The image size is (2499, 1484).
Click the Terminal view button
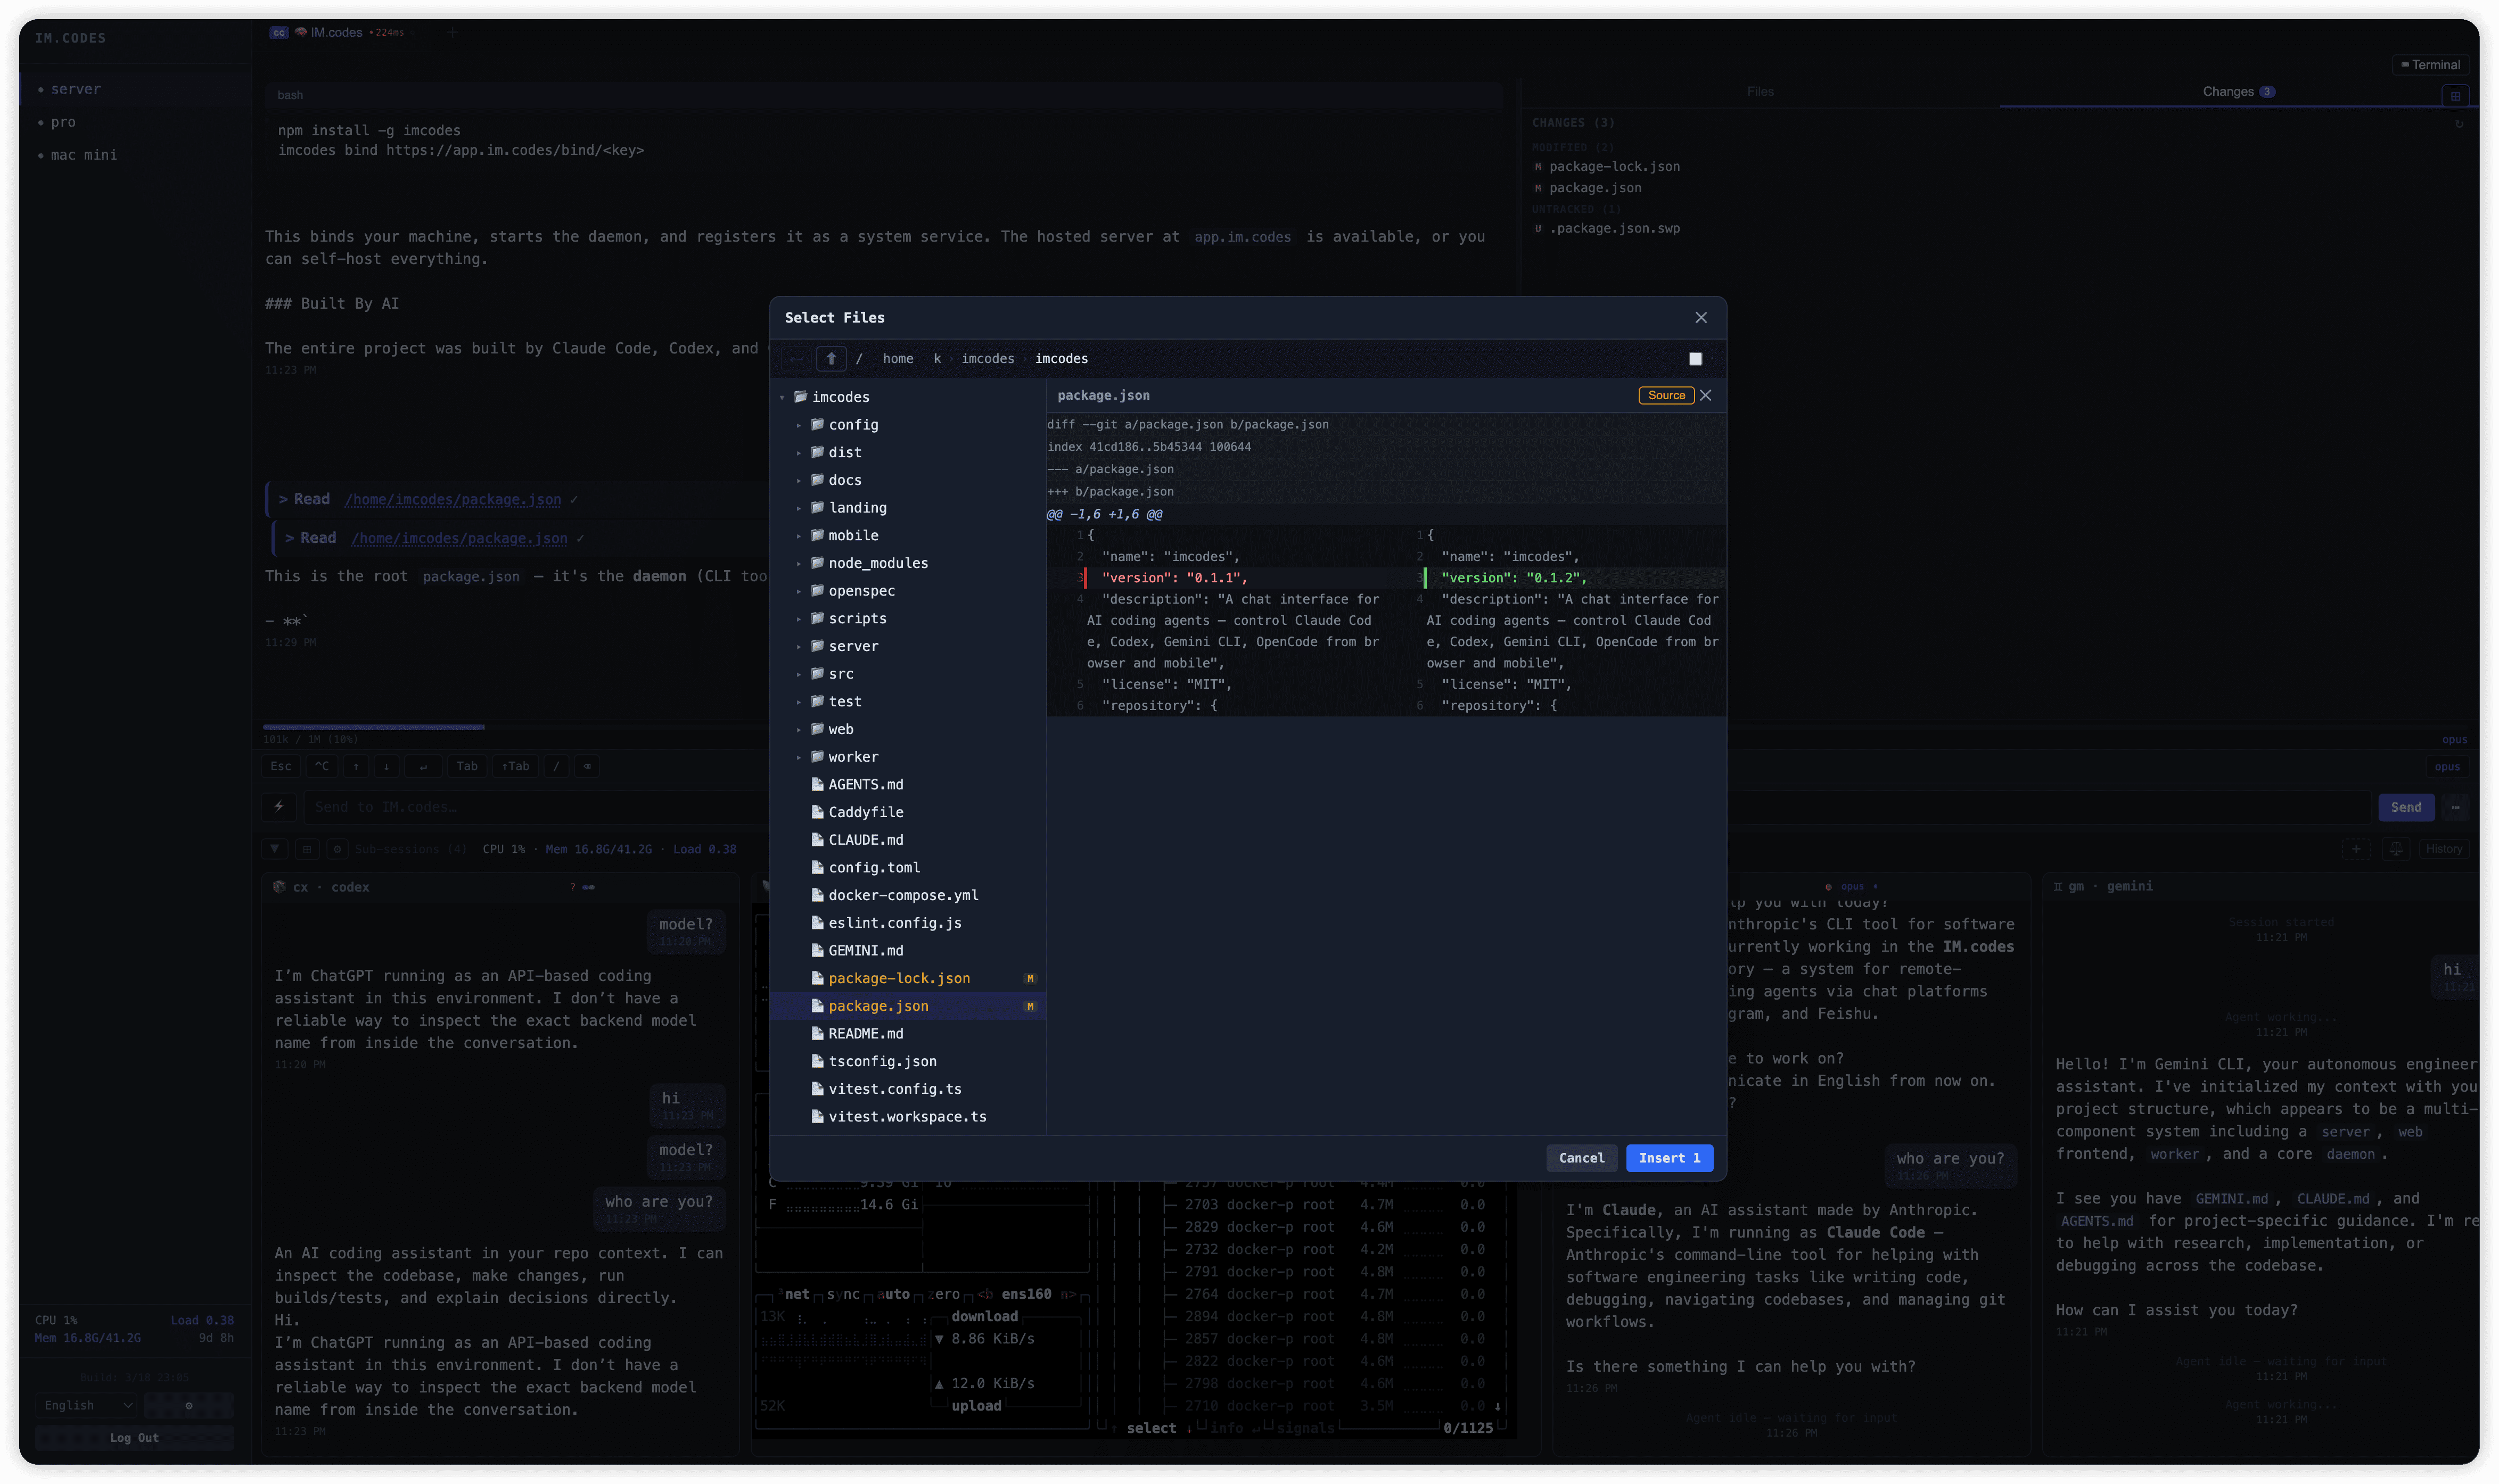pyautogui.click(x=2430, y=65)
